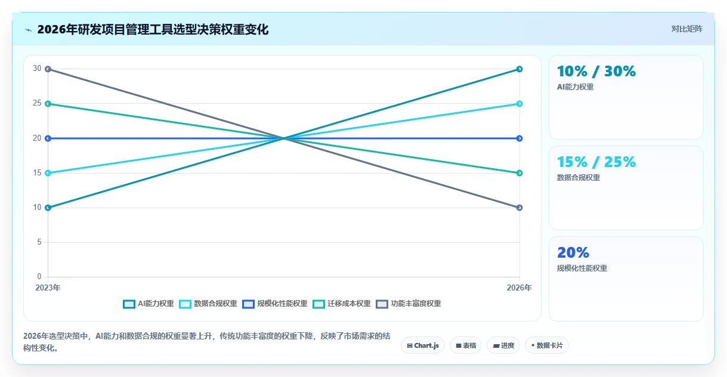Toggle 数据合规权重 legend swatch
The height and width of the screenshot is (377, 727).
185,304
